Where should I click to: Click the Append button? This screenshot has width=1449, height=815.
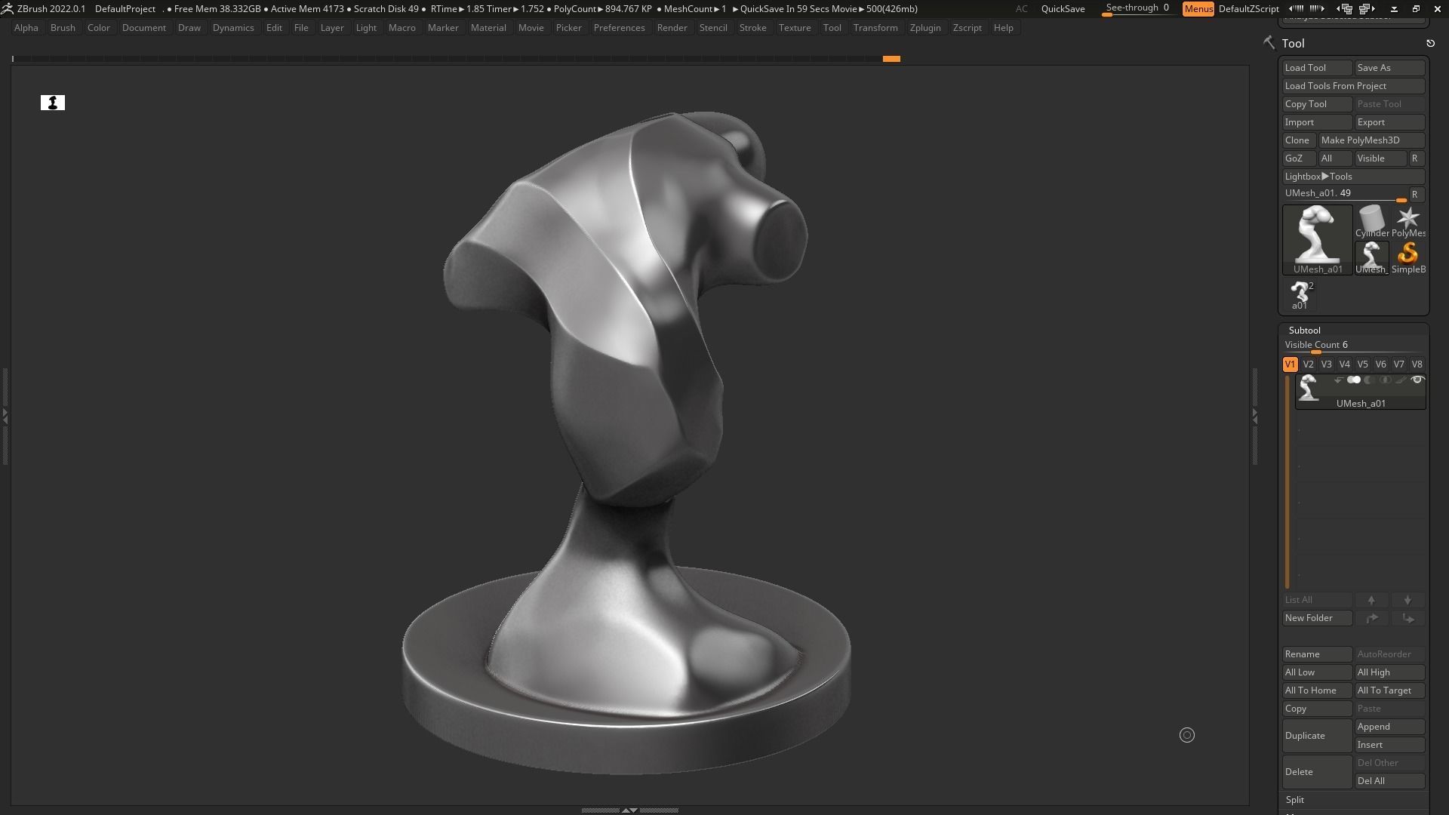click(1390, 727)
